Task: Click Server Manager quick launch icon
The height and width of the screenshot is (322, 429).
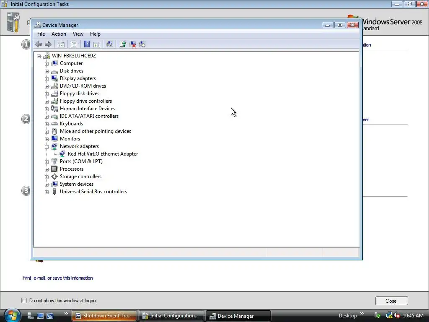Action: click(30, 316)
